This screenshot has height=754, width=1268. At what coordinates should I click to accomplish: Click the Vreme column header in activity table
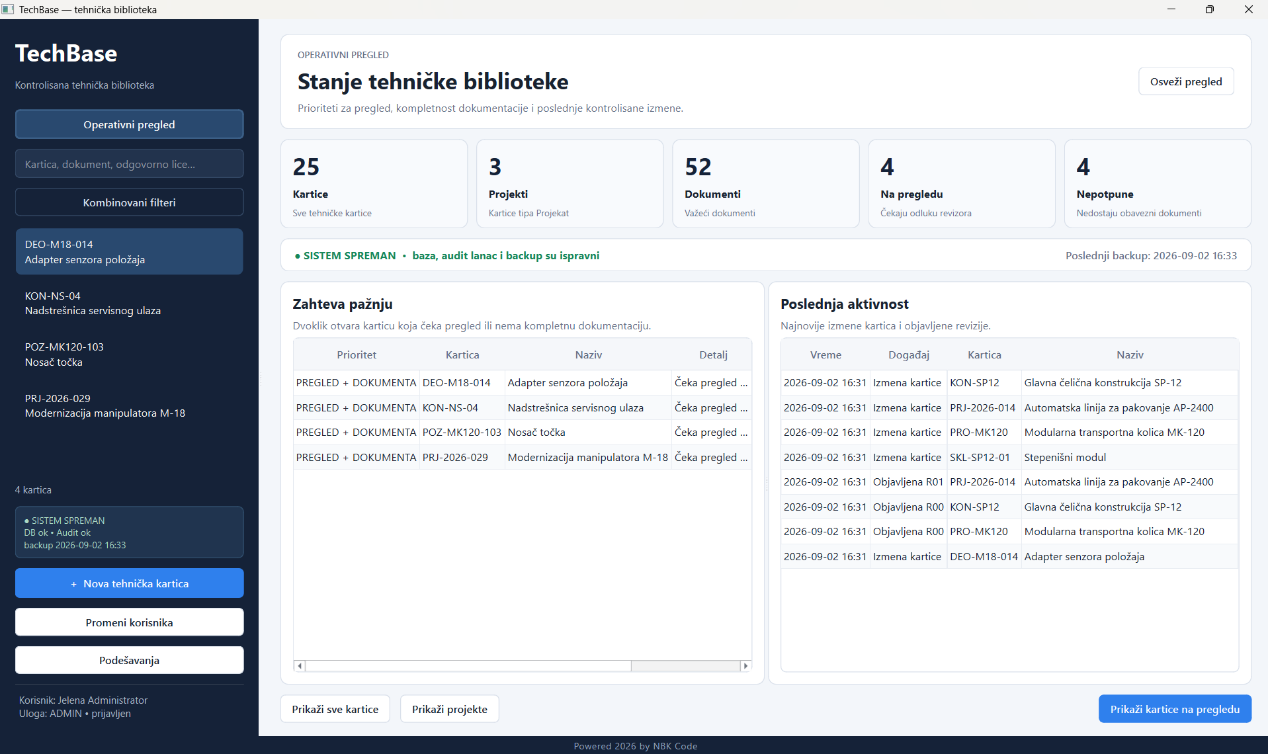pos(825,355)
